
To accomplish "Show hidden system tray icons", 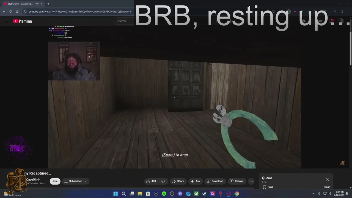I will click(313, 194).
